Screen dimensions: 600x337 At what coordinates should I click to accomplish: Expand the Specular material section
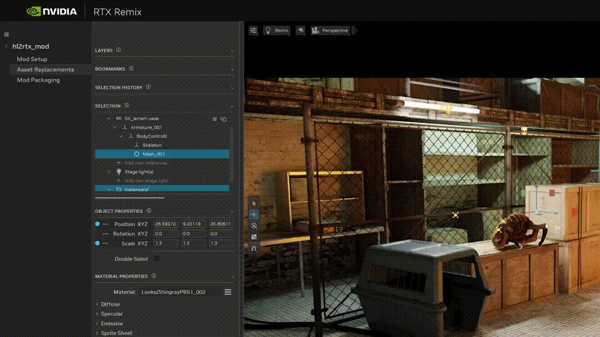97,314
